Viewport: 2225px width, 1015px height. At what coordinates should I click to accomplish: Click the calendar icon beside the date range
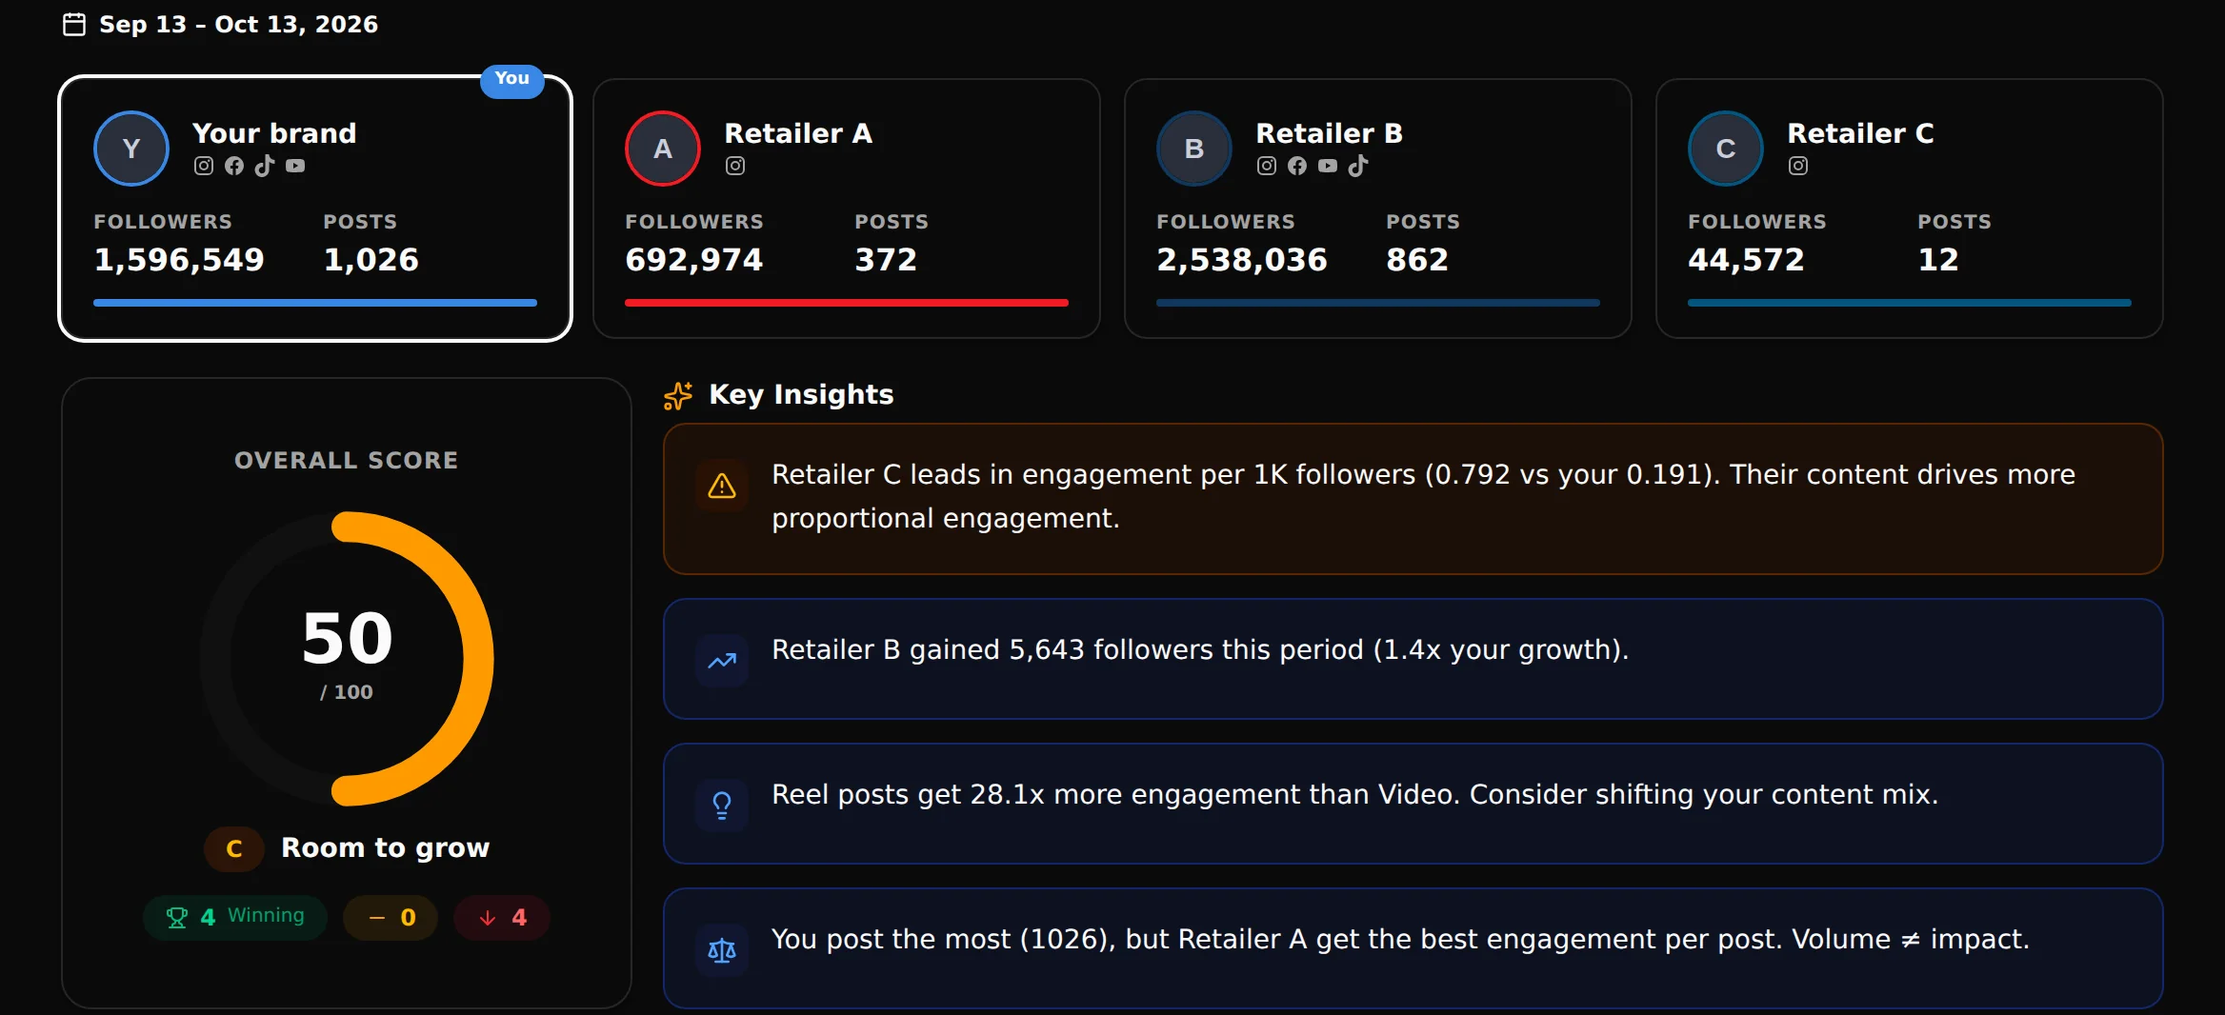74,25
